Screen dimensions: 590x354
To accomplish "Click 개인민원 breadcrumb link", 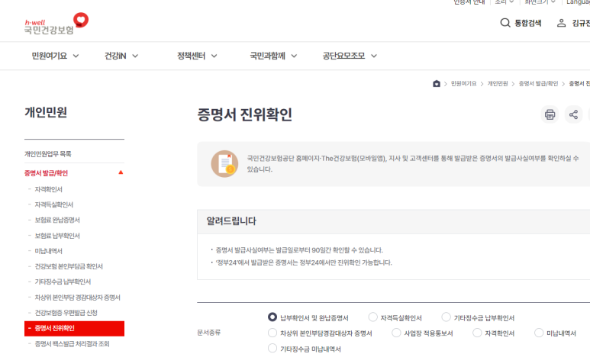I will click(x=498, y=83).
